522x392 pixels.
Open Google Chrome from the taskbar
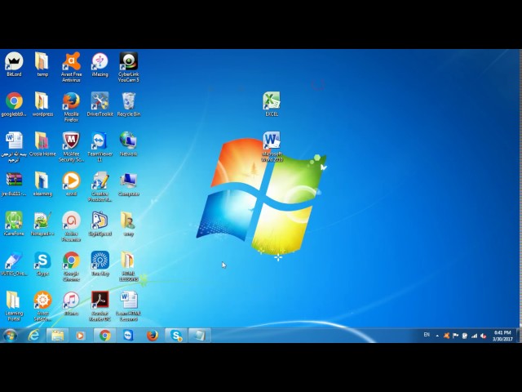(105, 335)
